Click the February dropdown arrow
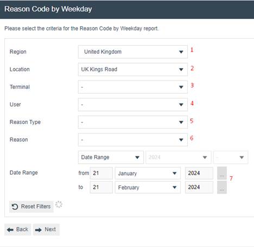 coord(175,188)
